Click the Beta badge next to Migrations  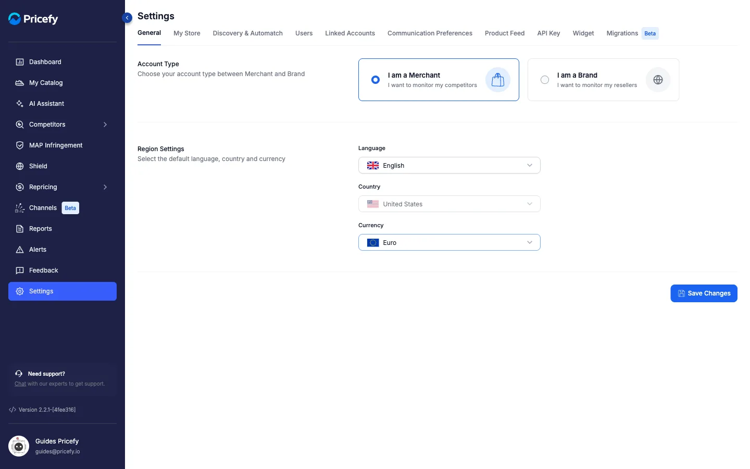(x=650, y=33)
